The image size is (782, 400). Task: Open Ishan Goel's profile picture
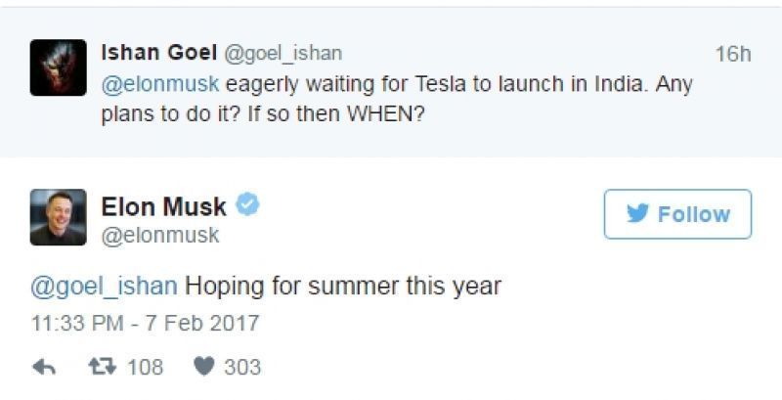[58, 67]
